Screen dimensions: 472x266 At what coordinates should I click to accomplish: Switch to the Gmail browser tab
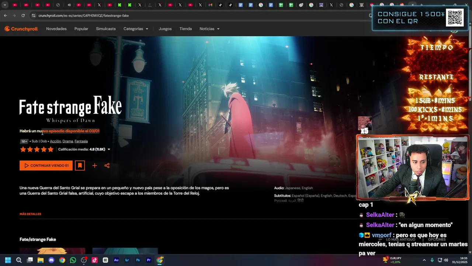(210, 5)
